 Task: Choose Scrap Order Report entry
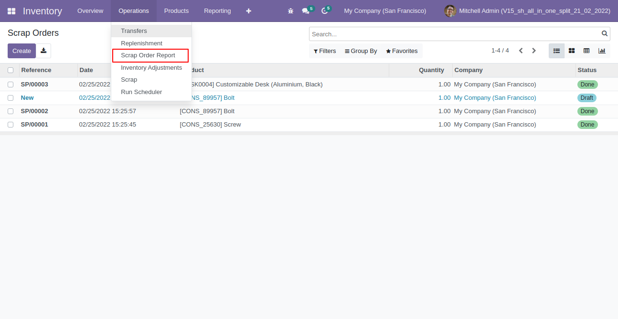[x=150, y=55]
